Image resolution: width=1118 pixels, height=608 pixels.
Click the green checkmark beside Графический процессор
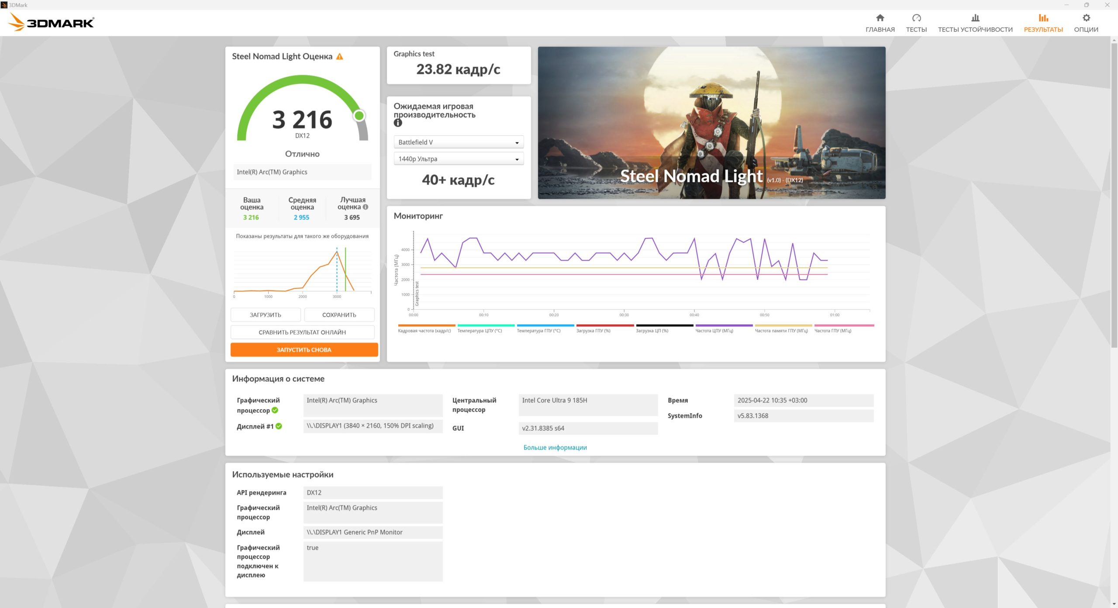(x=275, y=410)
